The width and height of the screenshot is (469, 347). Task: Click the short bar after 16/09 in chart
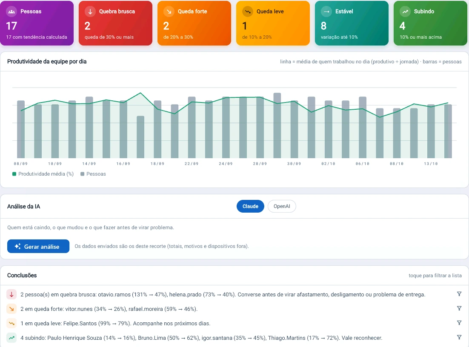tap(140, 137)
